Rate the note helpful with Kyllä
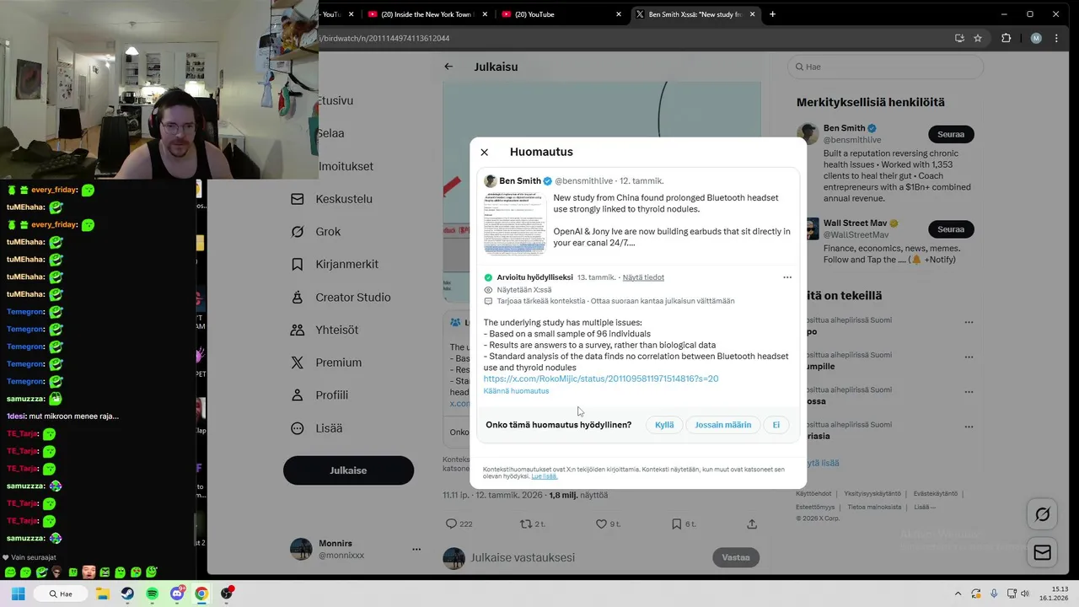 tap(664, 425)
